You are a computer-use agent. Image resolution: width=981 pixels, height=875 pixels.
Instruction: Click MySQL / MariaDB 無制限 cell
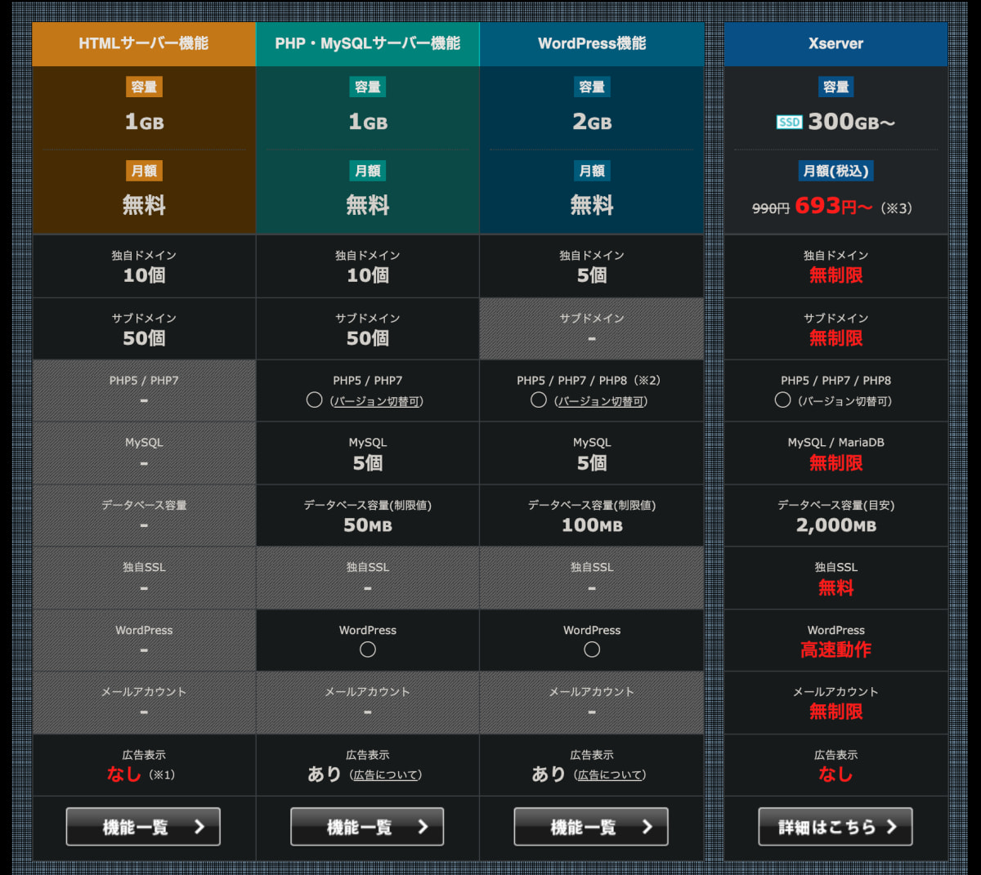835,453
